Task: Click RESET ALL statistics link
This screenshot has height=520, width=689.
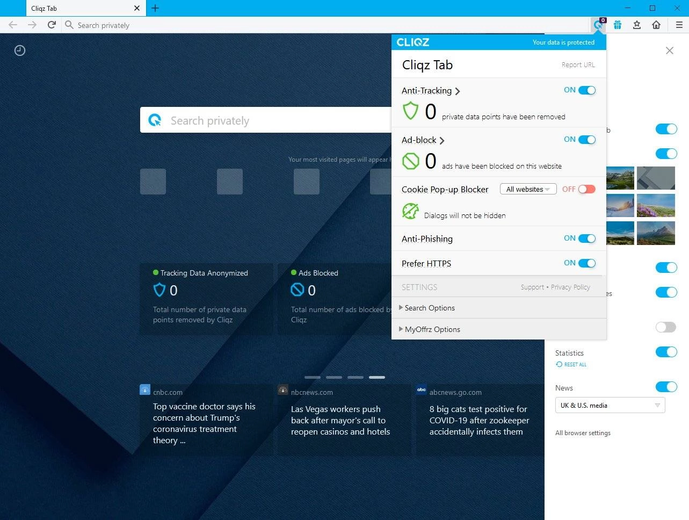Action: (571, 364)
